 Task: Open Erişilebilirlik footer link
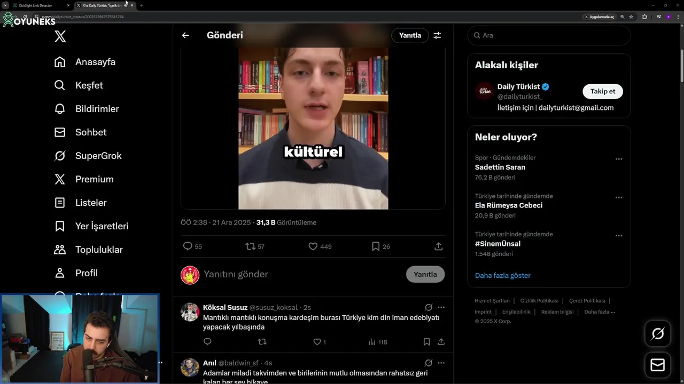(x=516, y=312)
